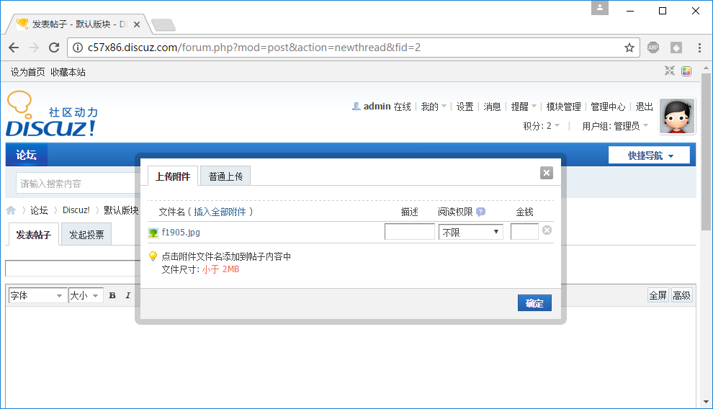Expand the 字体 font dropdown

pos(37,295)
